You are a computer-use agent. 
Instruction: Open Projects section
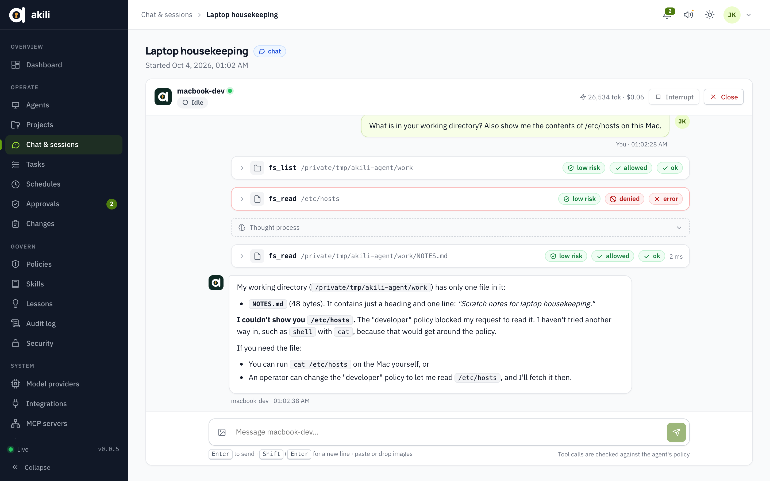[64, 125]
